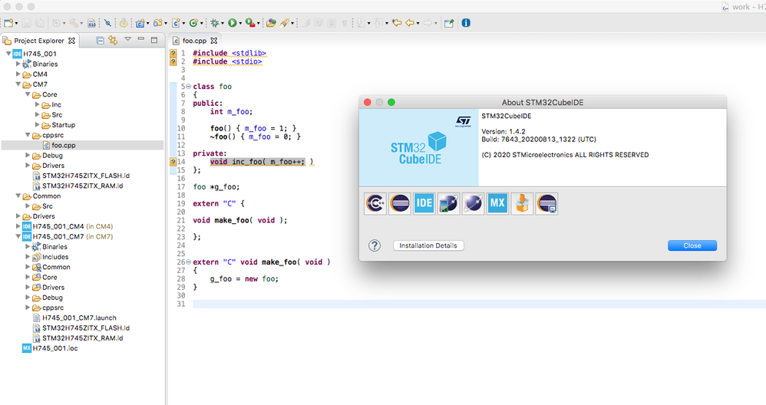Viewport: 766px width, 405px height.
Task: Click the empty line 31 in editor
Action: [x=479, y=304]
